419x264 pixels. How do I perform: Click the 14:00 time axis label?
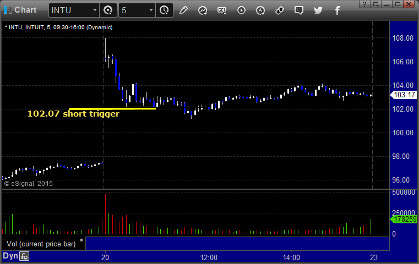(291, 257)
